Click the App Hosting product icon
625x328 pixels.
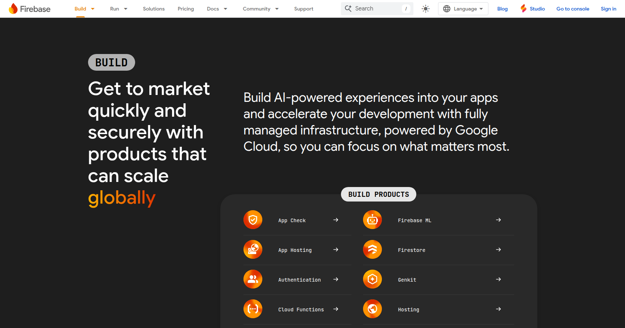[x=253, y=249]
